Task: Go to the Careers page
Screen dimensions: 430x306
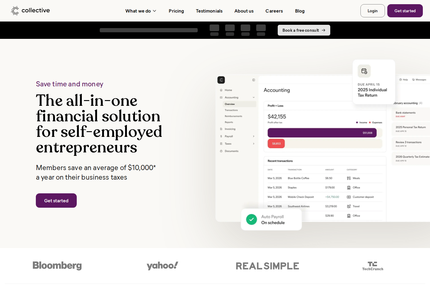Action: tap(274, 11)
